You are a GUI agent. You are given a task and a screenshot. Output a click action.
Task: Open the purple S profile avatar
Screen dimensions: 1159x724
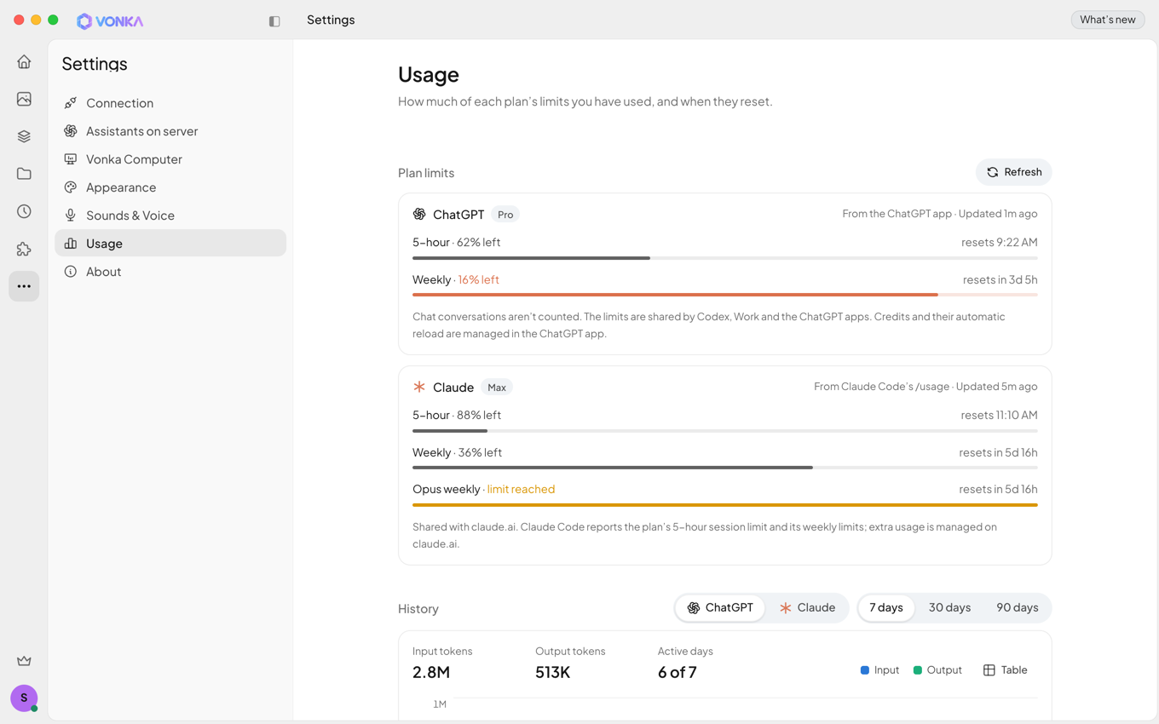[x=24, y=698]
